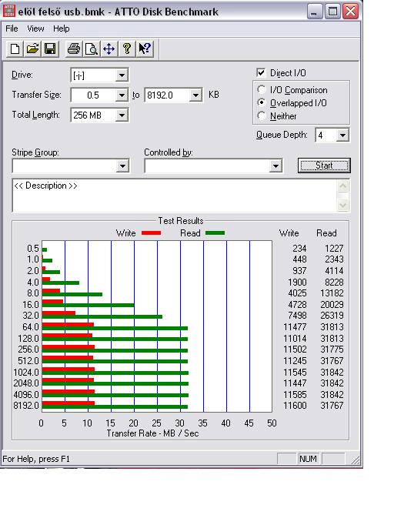Viewport: 394px width, 525px height.
Task: Click the NUM indicator in status bar
Action: [x=308, y=459]
